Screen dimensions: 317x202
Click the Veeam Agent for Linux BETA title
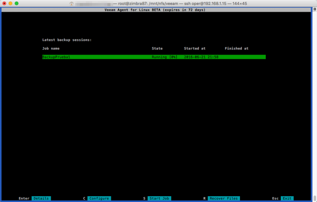[x=155, y=10]
